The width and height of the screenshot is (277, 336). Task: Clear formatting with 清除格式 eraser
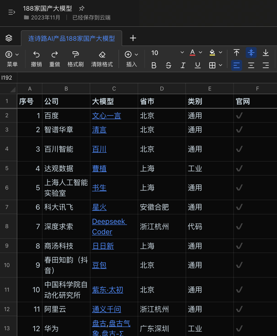102,54
